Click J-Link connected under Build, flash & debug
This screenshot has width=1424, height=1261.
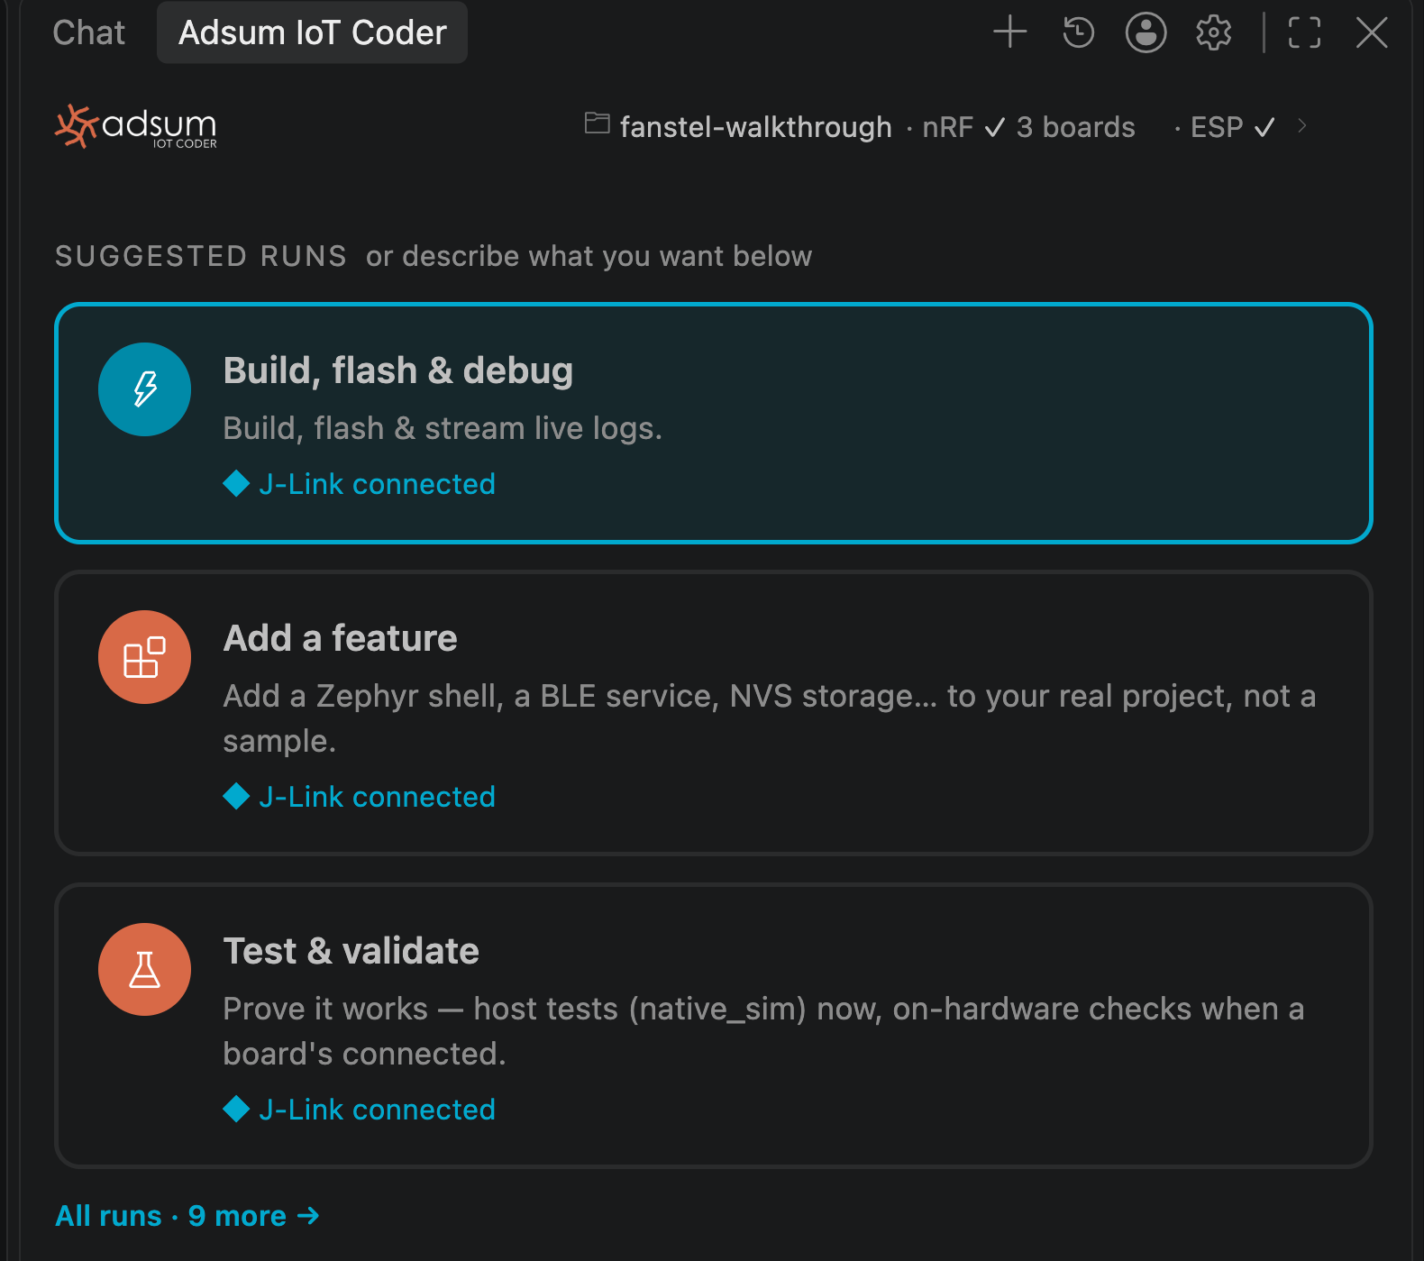[360, 484]
